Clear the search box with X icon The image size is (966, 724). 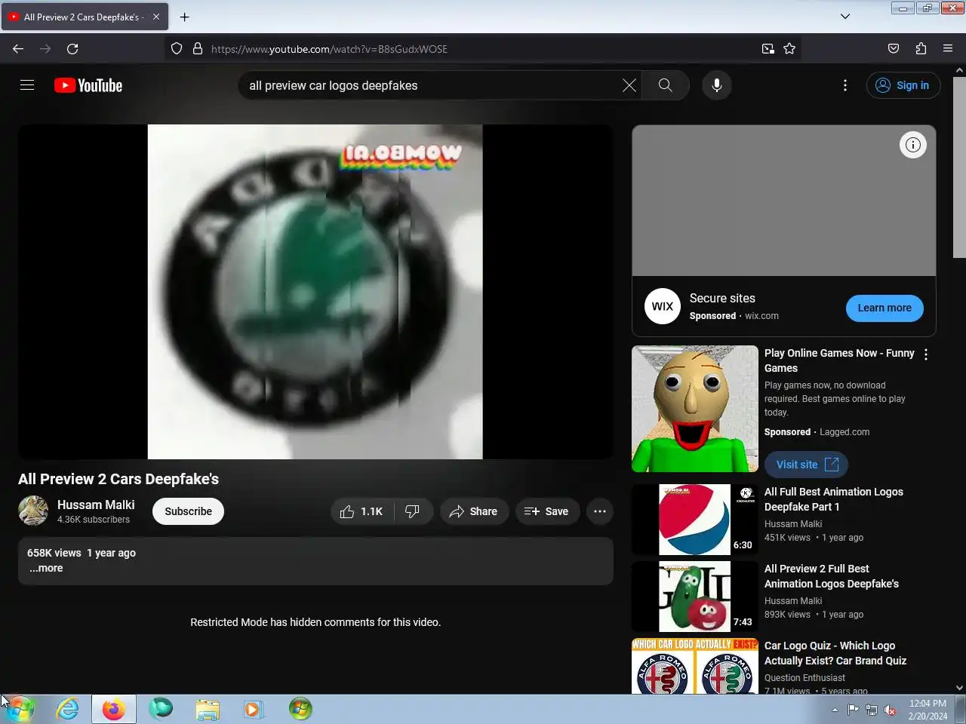[x=629, y=85]
